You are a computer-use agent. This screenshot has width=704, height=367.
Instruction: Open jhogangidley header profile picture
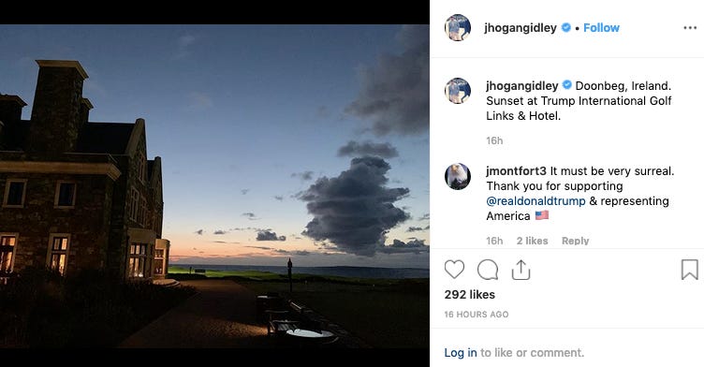click(458, 27)
